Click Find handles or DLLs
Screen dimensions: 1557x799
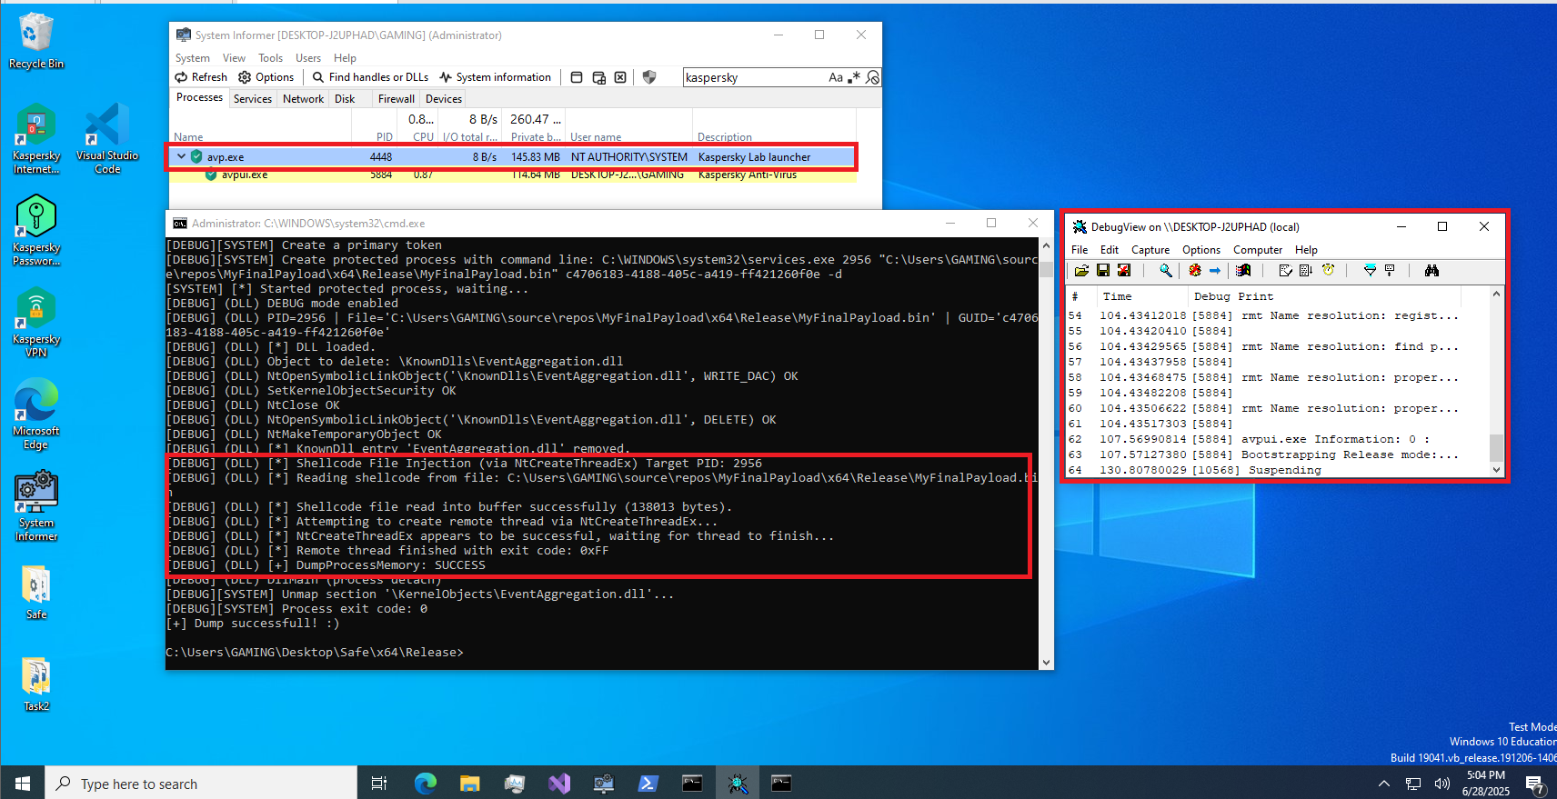(370, 77)
